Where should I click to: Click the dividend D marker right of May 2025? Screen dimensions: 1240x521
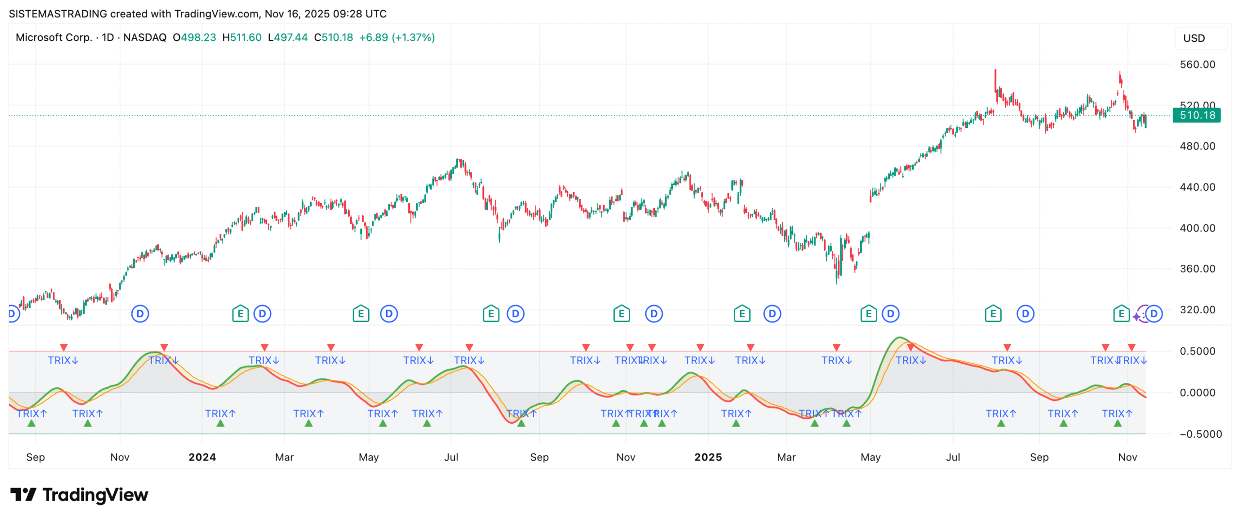[x=890, y=314]
